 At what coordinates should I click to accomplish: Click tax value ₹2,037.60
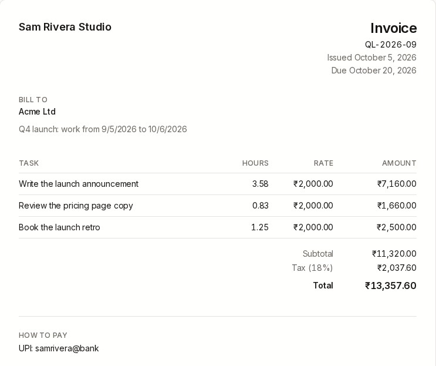tap(397, 268)
